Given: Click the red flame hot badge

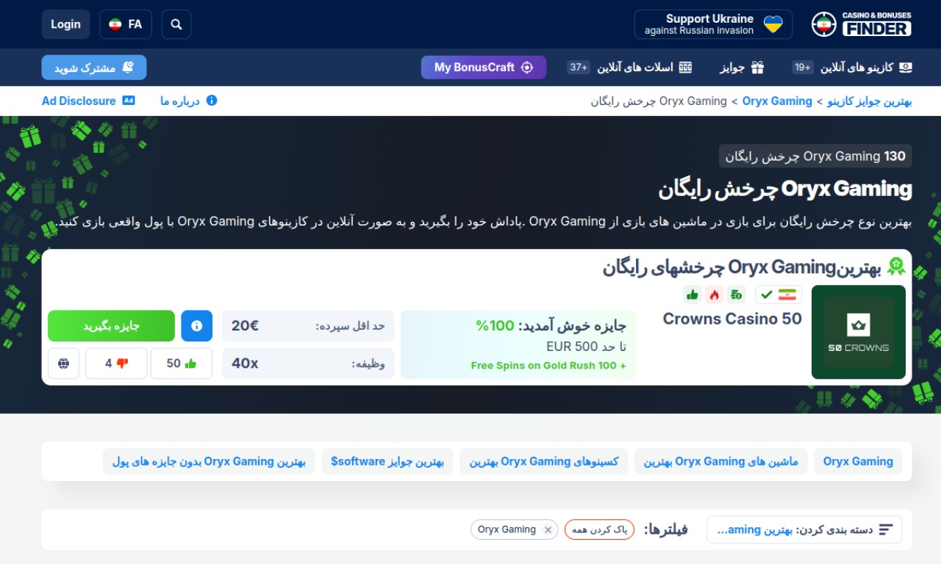Looking at the screenshot, I should coord(715,294).
